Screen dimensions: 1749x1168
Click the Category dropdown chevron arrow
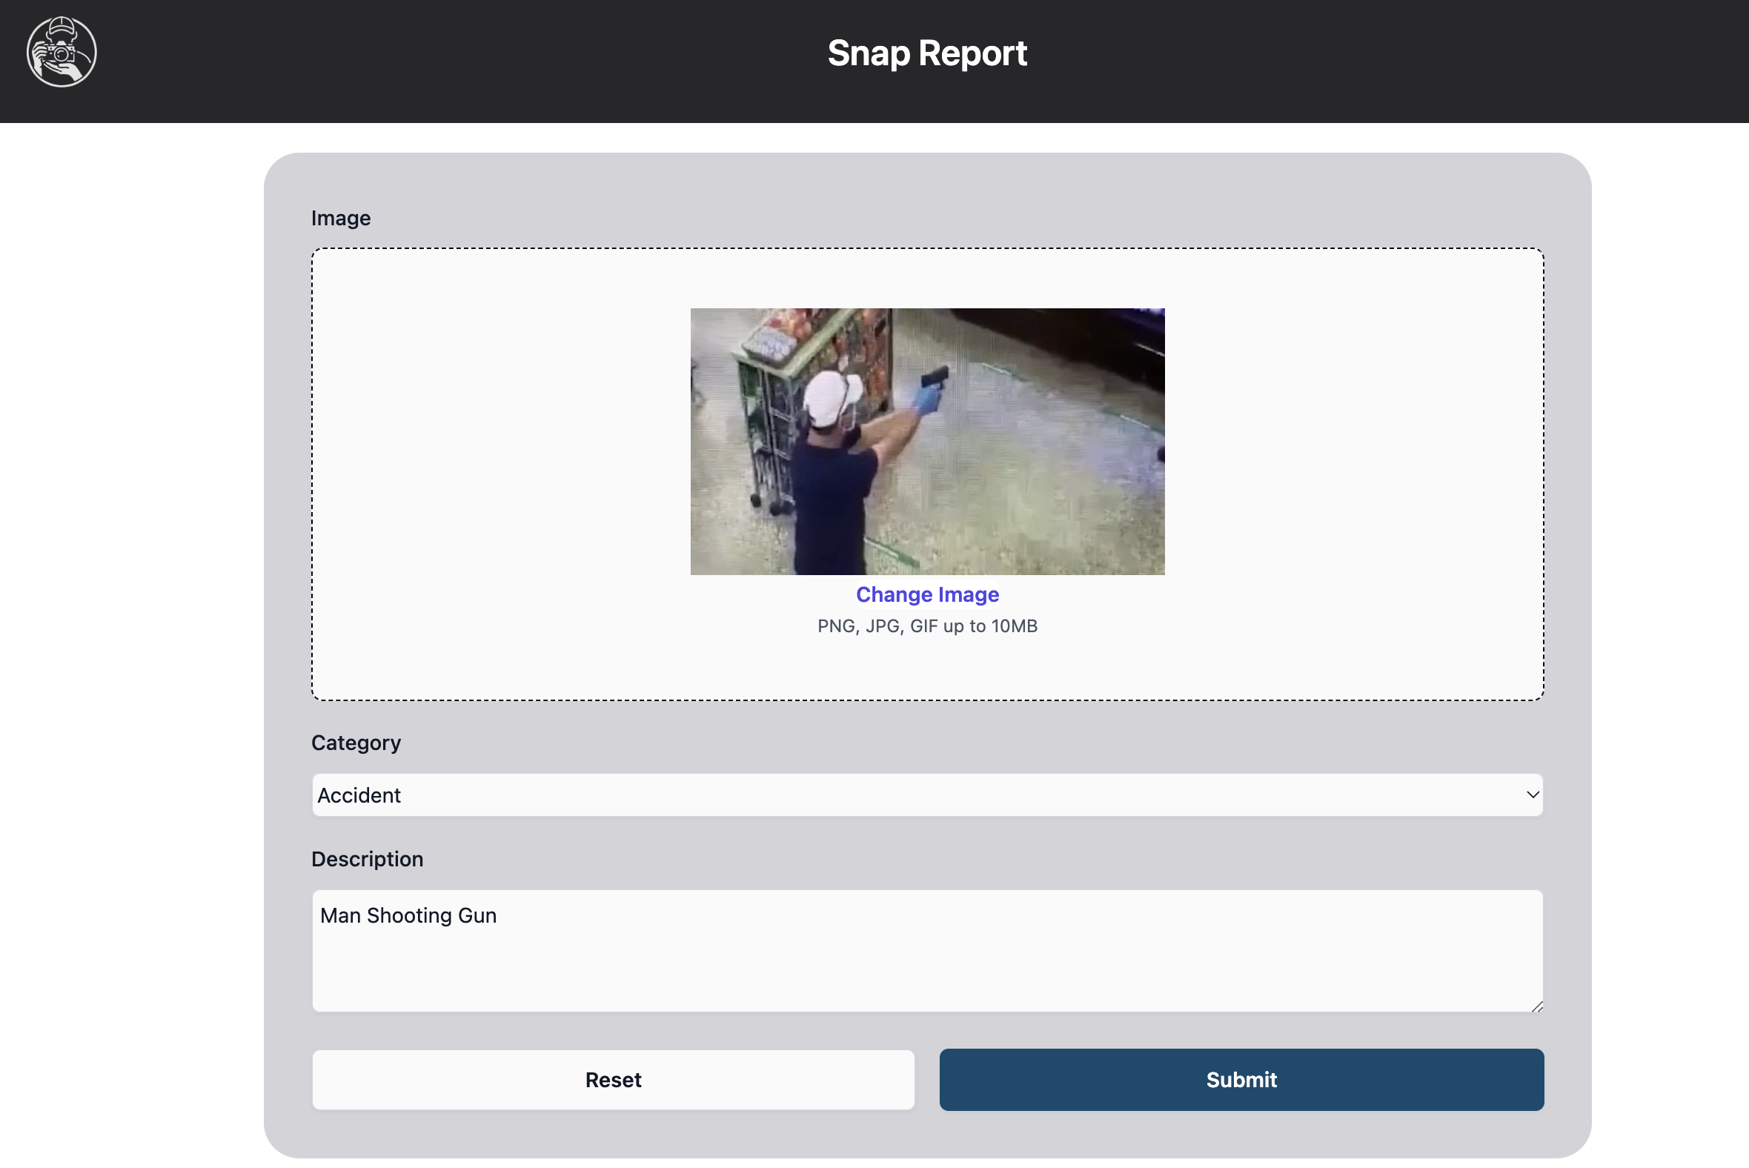coord(1533,794)
